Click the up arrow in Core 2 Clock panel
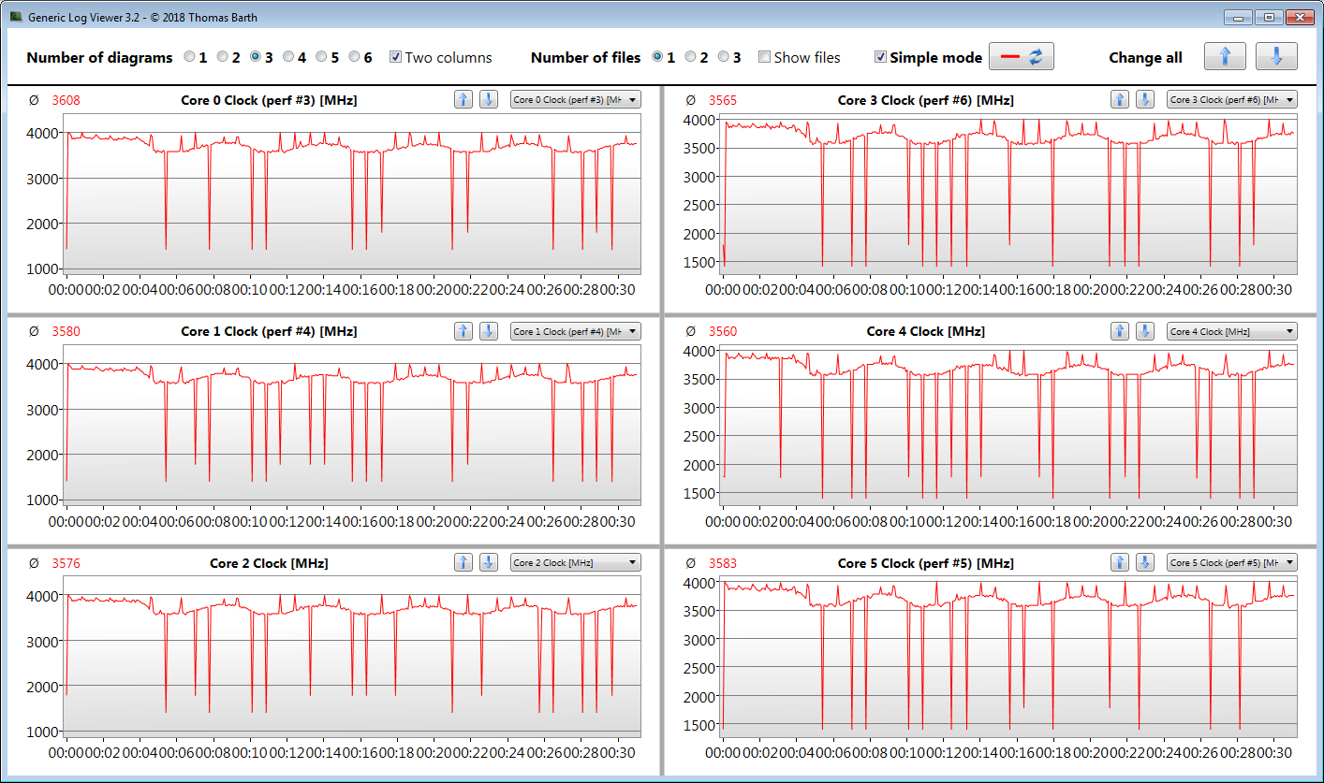Viewport: 1324px width, 783px height. pyautogui.click(x=463, y=562)
